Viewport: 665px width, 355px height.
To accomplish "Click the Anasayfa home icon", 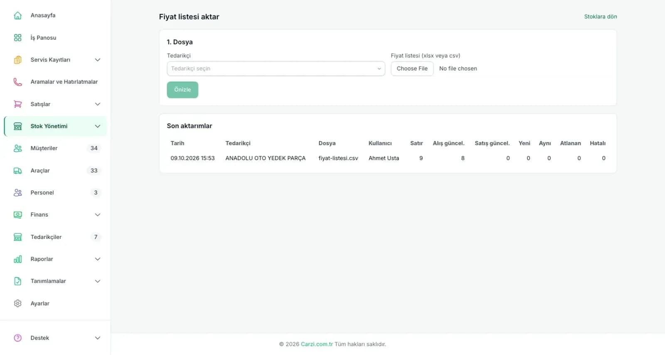I will [x=17, y=15].
